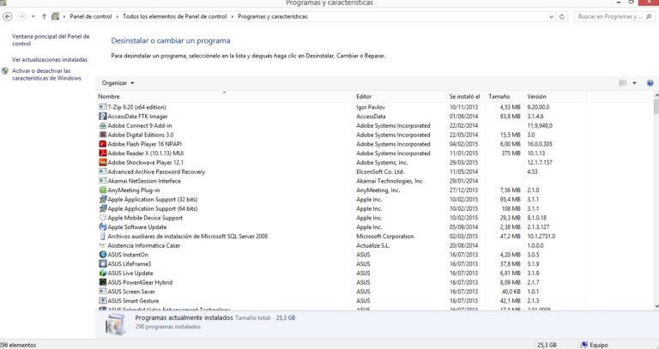659x349 pixels.
Task: Click the 7-Zip 9.20 program icon
Action: (x=102, y=107)
